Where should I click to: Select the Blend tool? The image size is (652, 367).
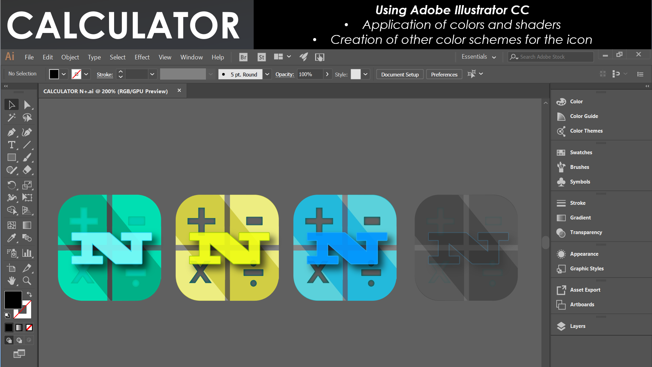click(27, 238)
